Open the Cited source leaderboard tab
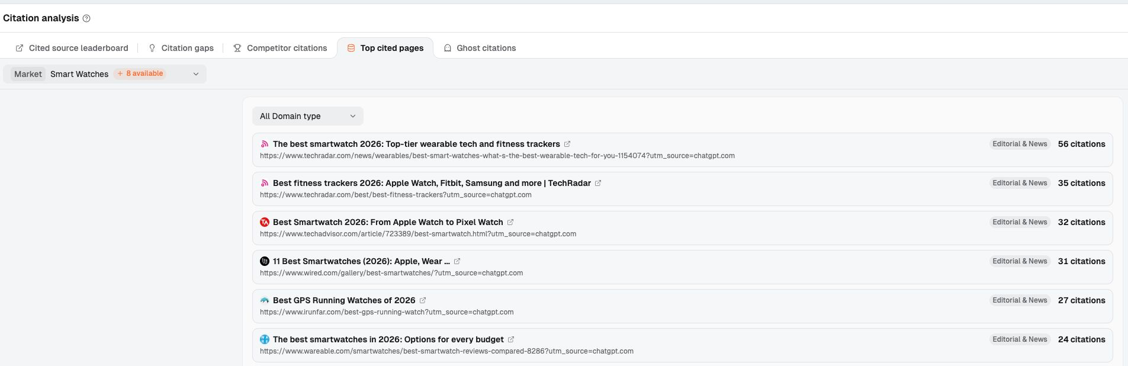 pyautogui.click(x=72, y=48)
